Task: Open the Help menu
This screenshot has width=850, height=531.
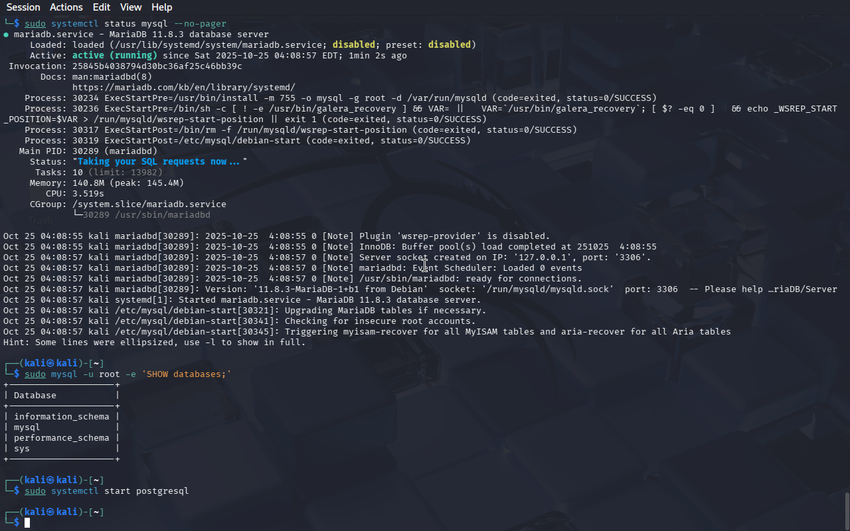Action: coord(161,7)
